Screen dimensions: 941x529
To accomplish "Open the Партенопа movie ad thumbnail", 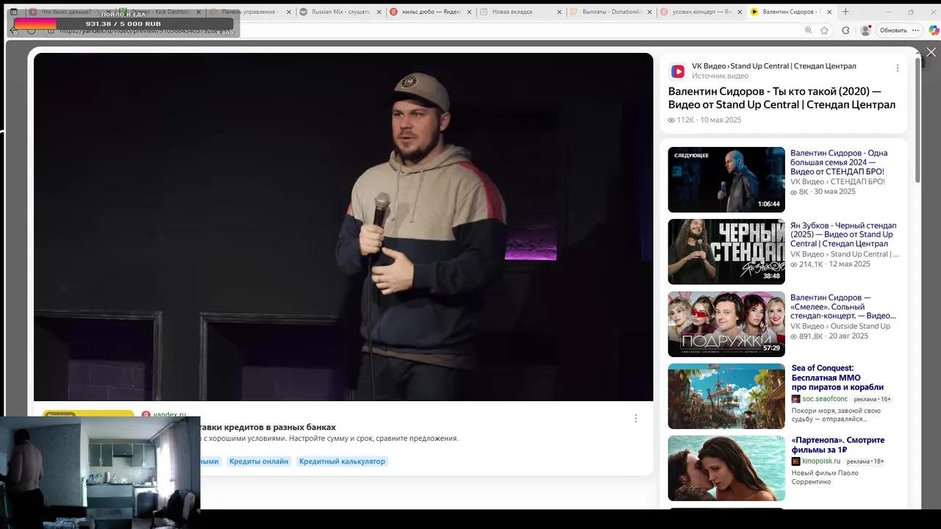I will (726, 468).
